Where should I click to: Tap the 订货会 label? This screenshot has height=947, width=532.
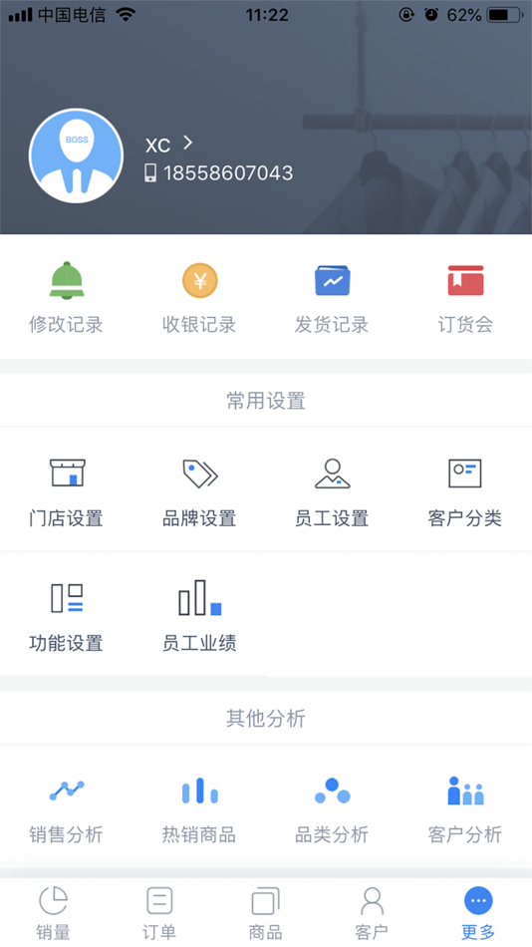tap(465, 325)
